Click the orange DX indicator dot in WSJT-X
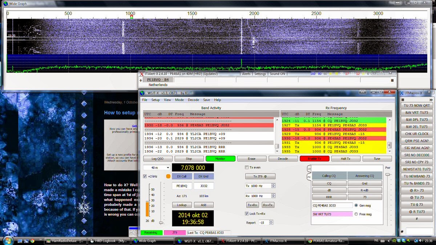Screen dimensions: 436x245 coord(168,176)
